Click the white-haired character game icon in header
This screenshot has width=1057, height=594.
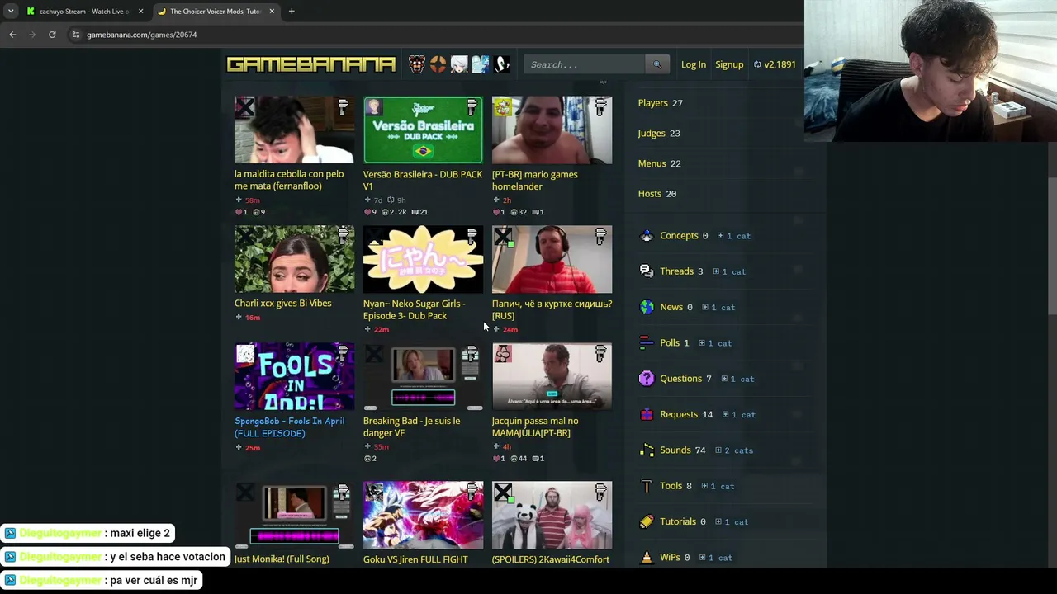click(x=459, y=64)
